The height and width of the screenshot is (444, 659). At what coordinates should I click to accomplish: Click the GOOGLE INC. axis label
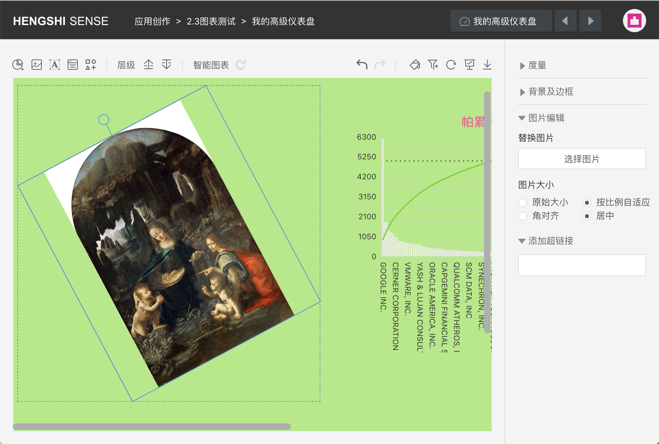pos(383,287)
